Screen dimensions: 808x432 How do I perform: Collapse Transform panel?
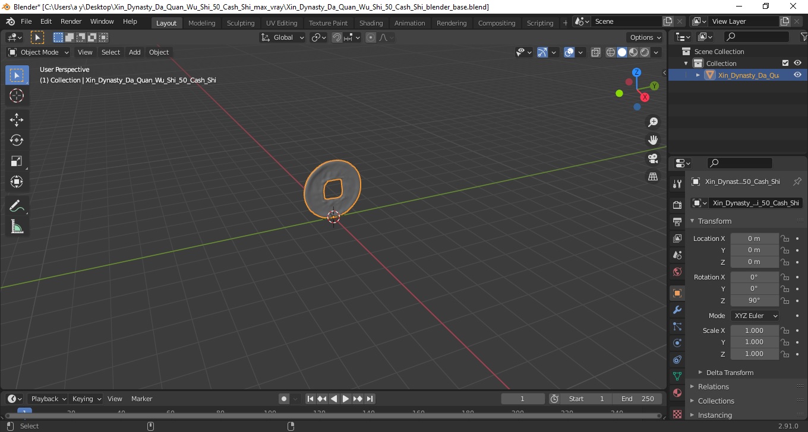[x=715, y=221]
